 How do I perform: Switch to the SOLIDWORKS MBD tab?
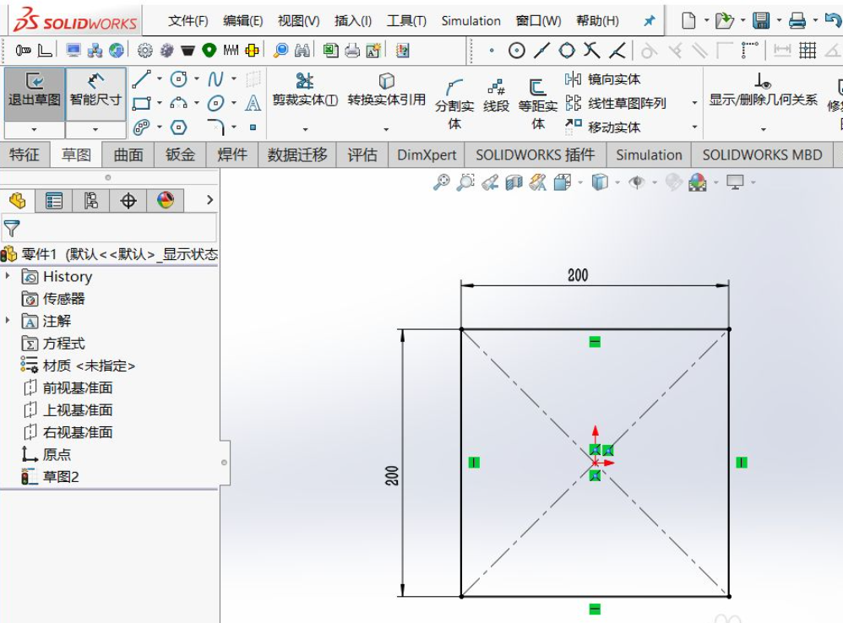tap(762, 154)
